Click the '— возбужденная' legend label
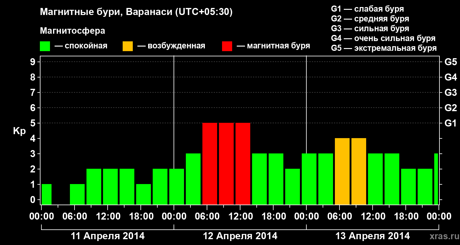 tap(171, 46)
